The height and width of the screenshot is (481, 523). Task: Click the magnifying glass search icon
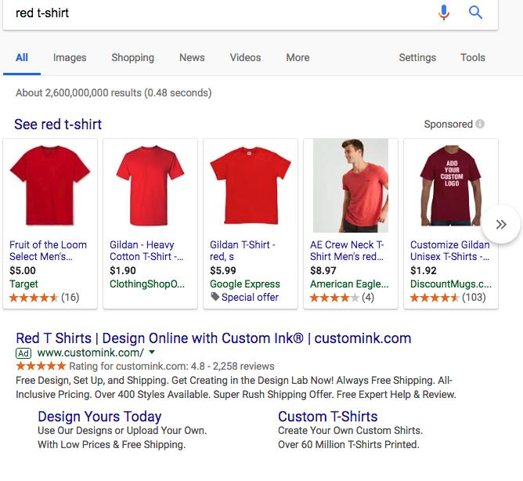coord(475,13)
